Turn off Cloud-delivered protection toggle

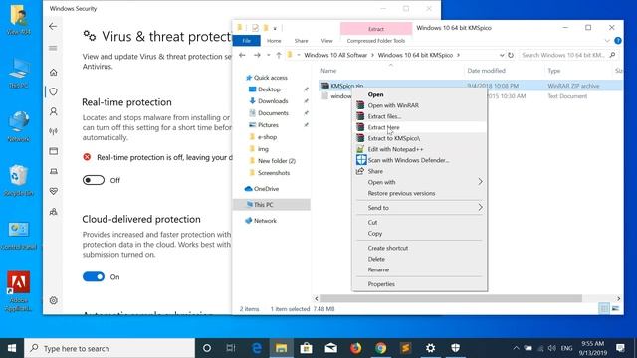(94, 277)
